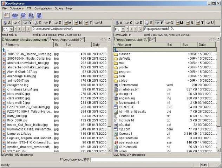222x168 pixels.
Task: Click the command line input at bottom
Action: (x=155, y=159)
